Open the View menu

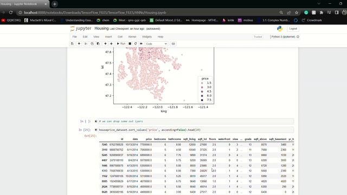pos(96,37)
